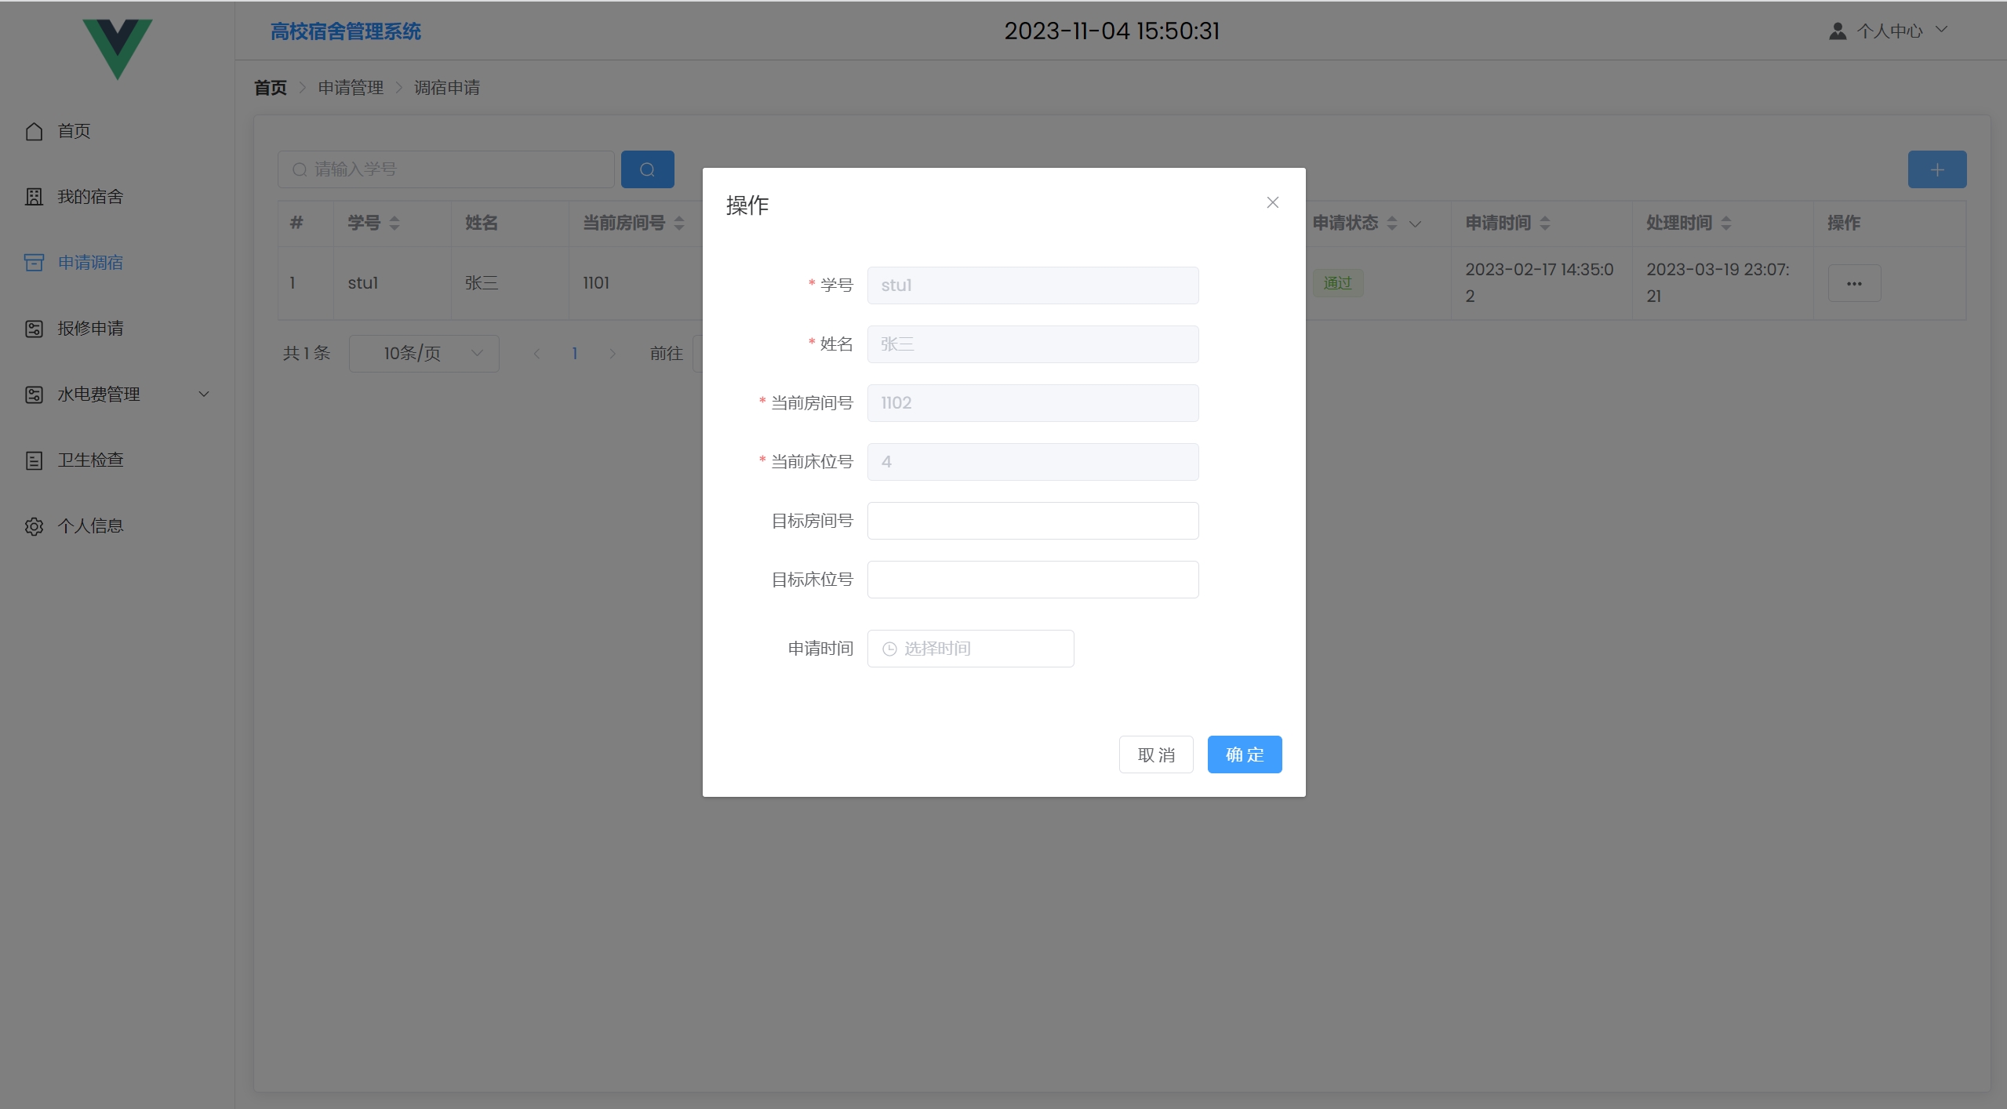The width and height of the screenshot is (2007, 1109).
Task: Click the target room number field
Action: pos(1032,521)
